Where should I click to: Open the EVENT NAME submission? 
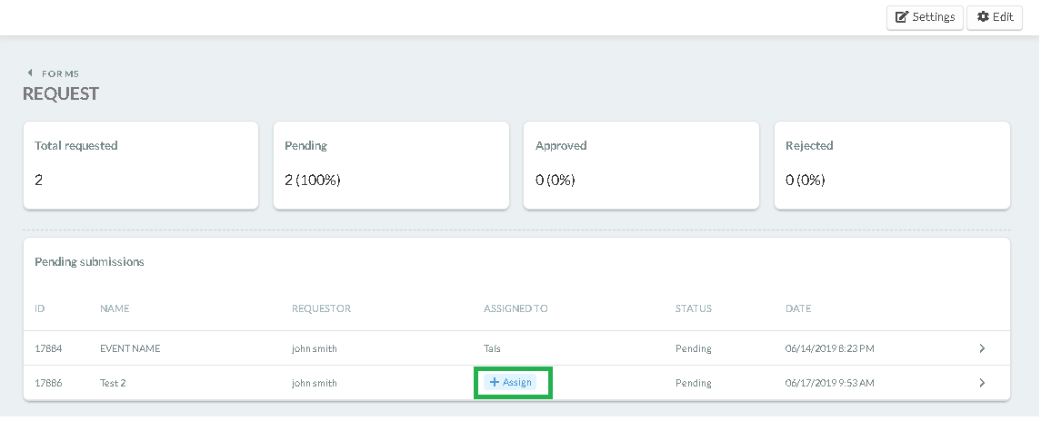coord(130,347)
